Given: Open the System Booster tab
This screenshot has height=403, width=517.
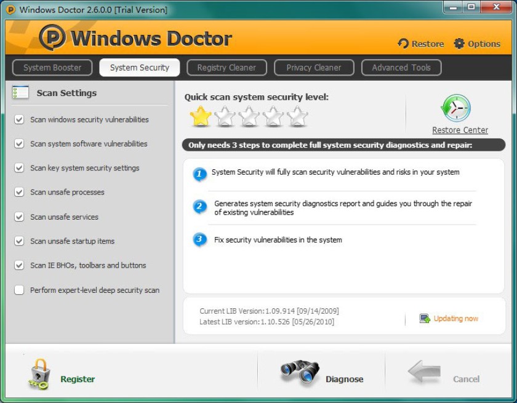Looking at the screenshot, I should (x=52, y=68).
